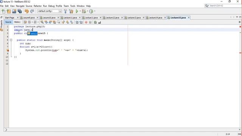Stop macro recording icon
Screen dimensions: 242x136
tap(90, 22)
